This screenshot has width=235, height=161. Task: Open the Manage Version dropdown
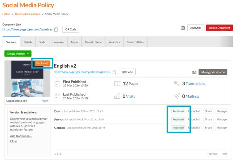(213, 72)
